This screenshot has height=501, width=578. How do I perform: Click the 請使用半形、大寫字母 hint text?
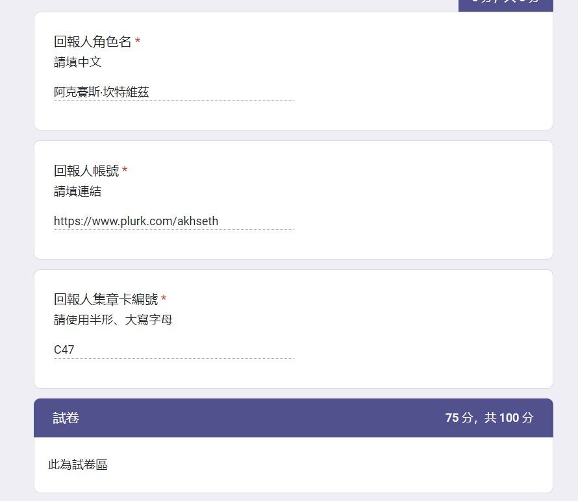(113, 320)
